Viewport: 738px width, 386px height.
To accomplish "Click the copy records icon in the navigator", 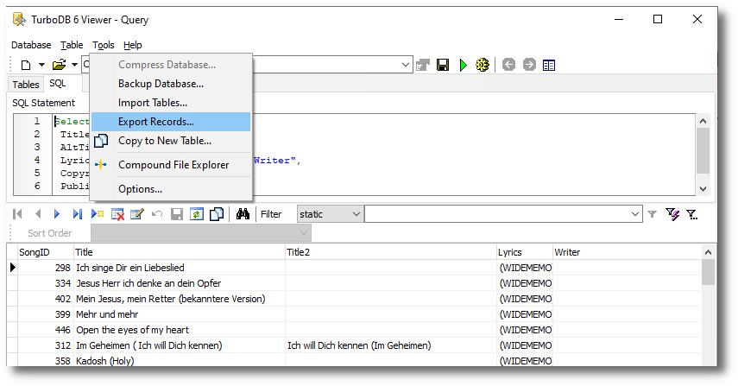I will coord(217,214).
